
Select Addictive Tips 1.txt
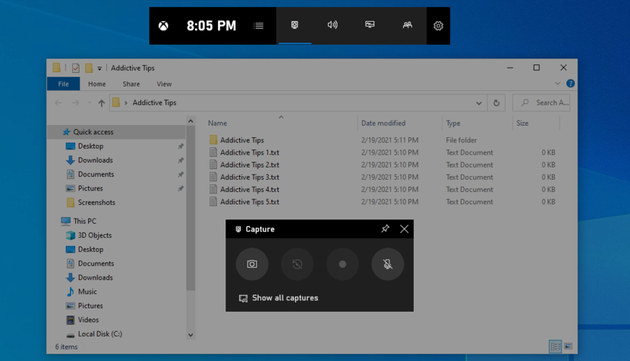coord(382,152)
